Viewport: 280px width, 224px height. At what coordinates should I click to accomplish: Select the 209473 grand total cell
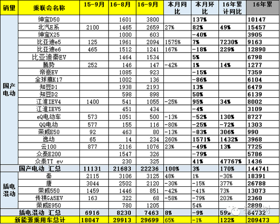[x=263, y=220]
